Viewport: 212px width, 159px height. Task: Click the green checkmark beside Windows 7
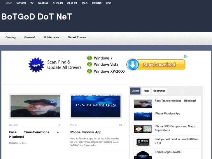89,58
